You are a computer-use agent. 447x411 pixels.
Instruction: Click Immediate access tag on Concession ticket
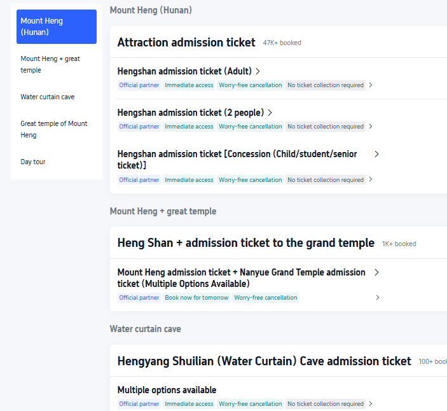point(189,179)
